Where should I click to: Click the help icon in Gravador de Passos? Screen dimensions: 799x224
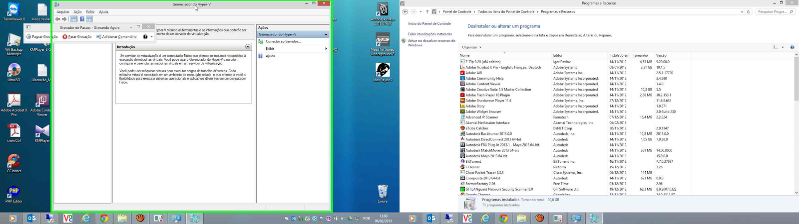click(x=145, y=36)
